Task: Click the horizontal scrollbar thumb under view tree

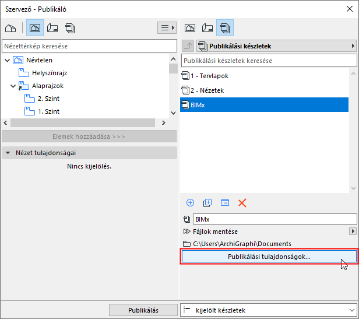Action: (83, 123)
